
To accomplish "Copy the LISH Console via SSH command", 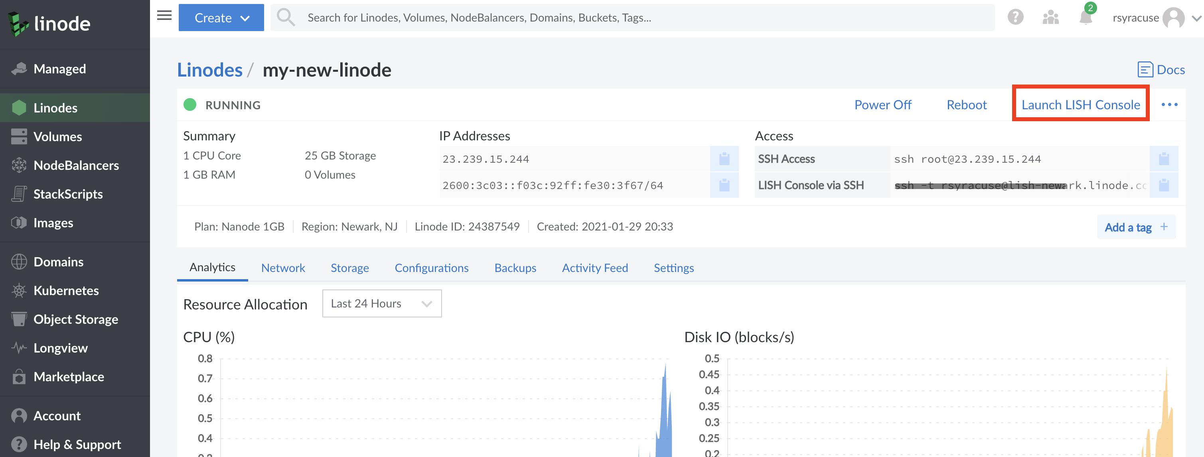I will click(1163, 185).
